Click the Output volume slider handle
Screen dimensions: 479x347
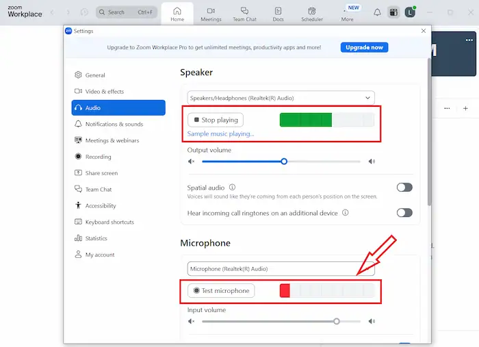tap(284, 162)
